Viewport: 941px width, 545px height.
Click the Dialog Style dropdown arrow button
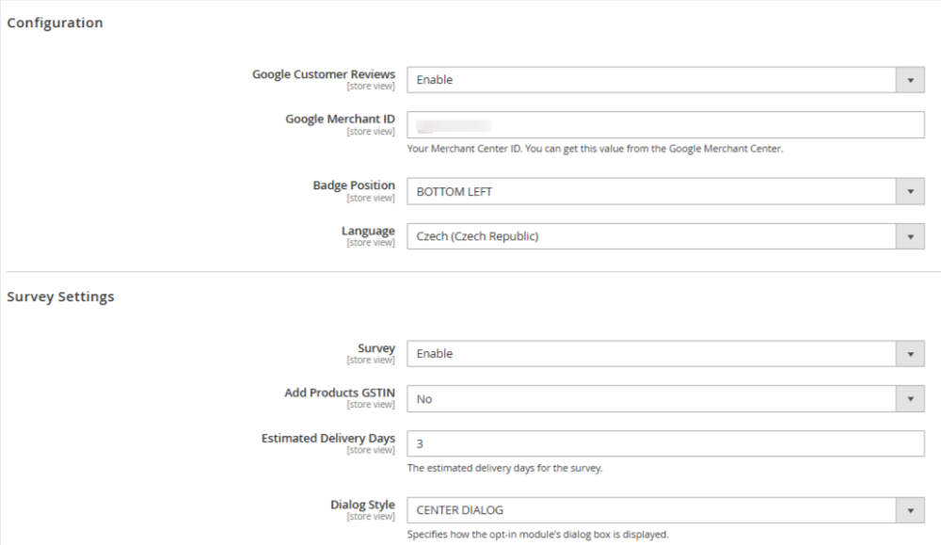[910, 510]
